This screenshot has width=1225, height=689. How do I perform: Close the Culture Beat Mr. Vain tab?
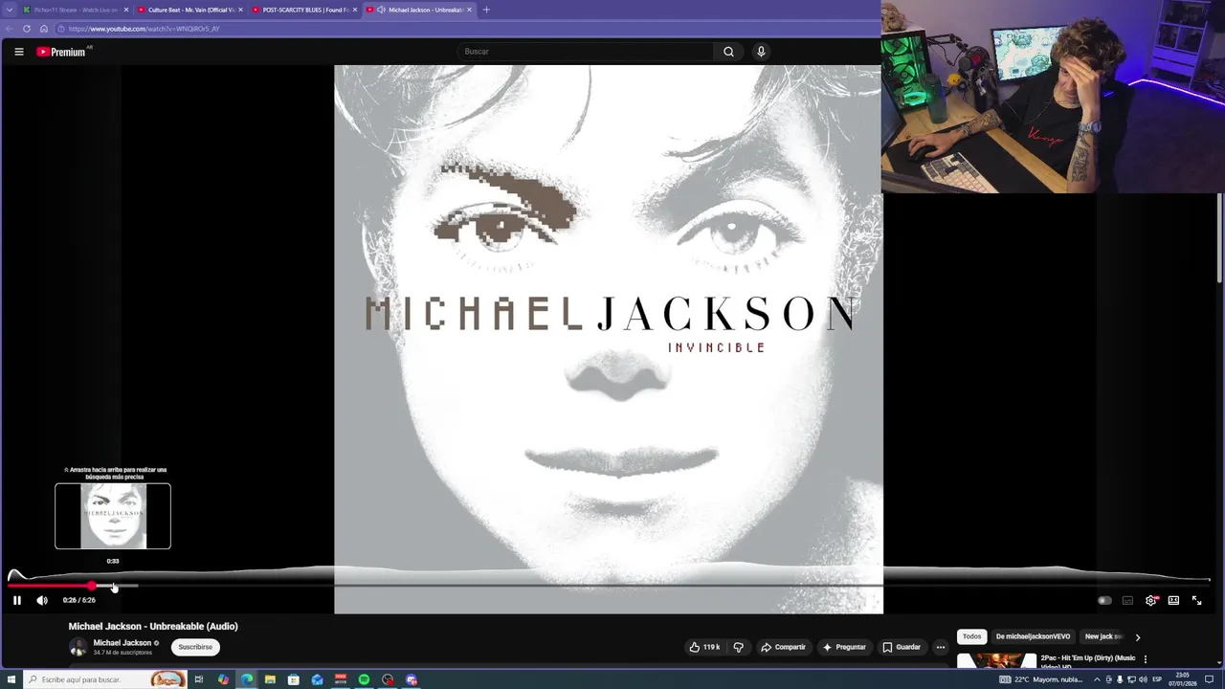(x=240, y=10)
